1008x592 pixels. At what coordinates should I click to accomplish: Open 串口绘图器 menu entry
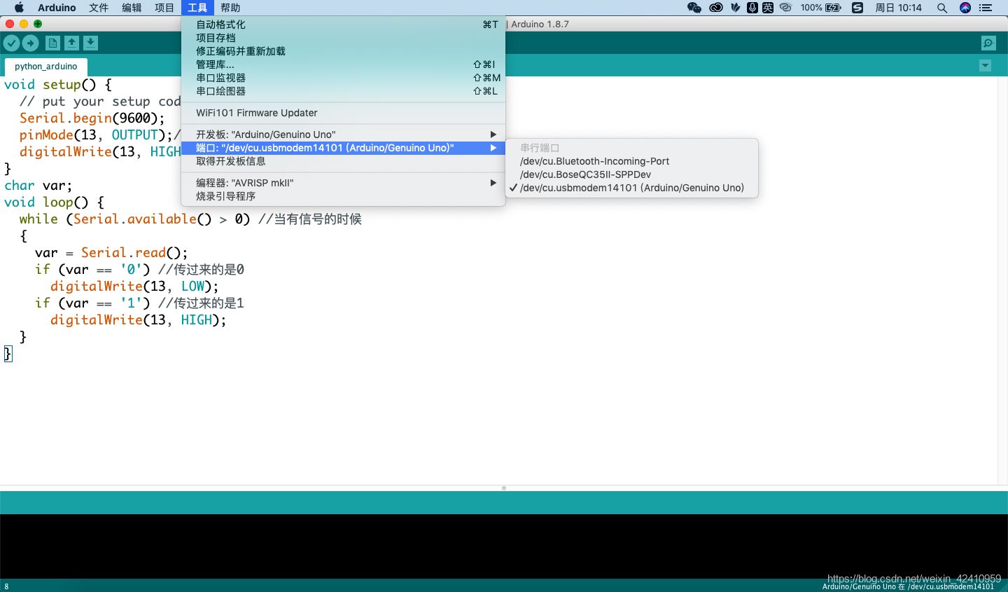[343, 91]
